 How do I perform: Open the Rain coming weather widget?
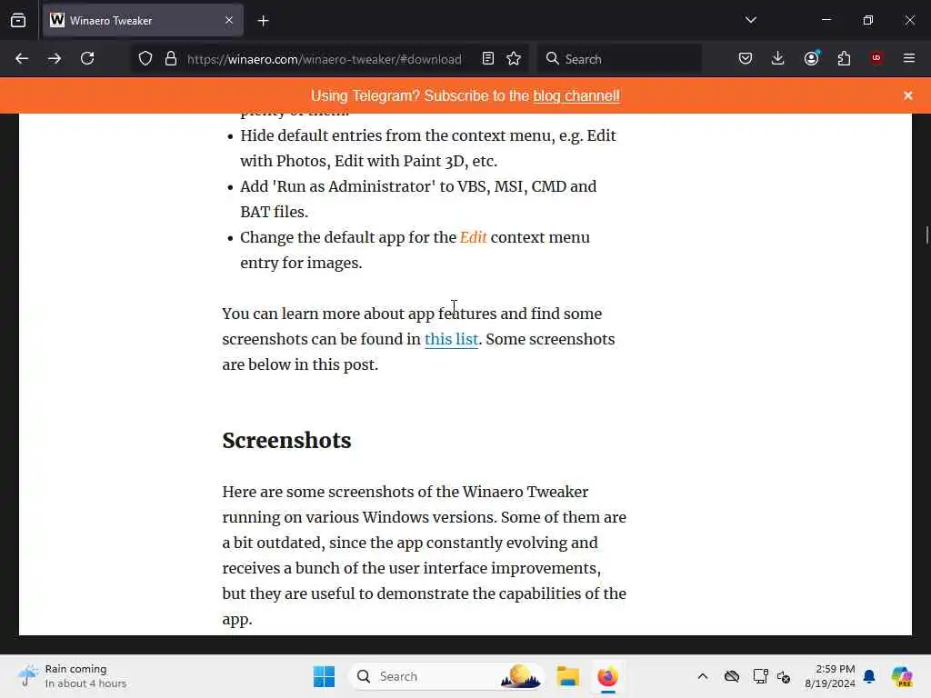coord(73,676)
